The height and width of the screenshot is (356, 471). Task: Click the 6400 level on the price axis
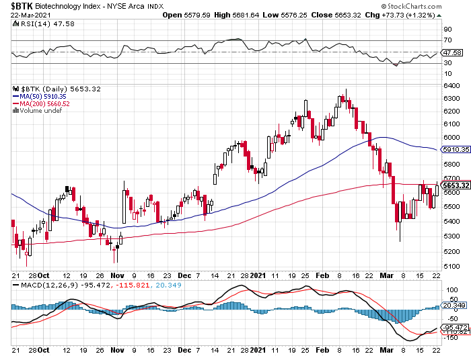point(450,85)
